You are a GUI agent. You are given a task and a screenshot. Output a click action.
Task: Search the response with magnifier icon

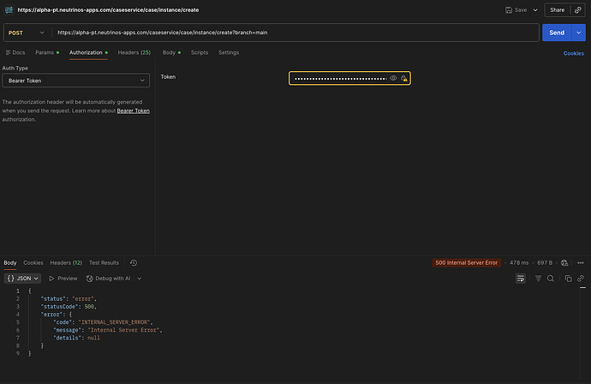[550, 279]
